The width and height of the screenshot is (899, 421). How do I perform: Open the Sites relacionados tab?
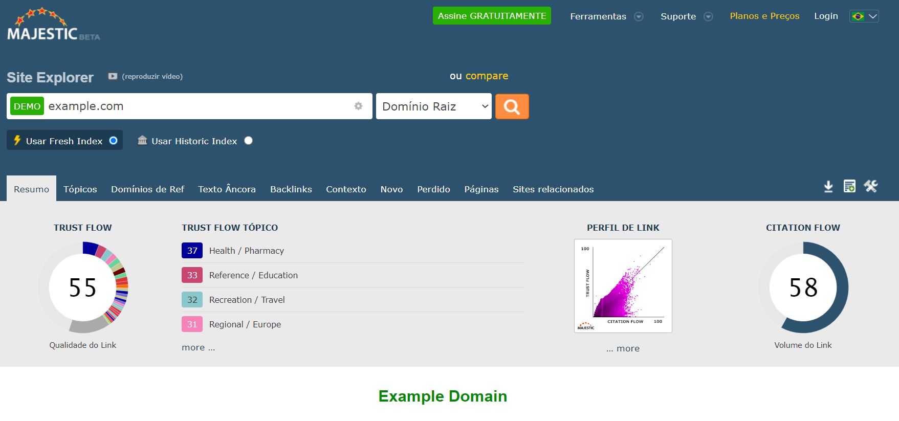pos(553,189)
